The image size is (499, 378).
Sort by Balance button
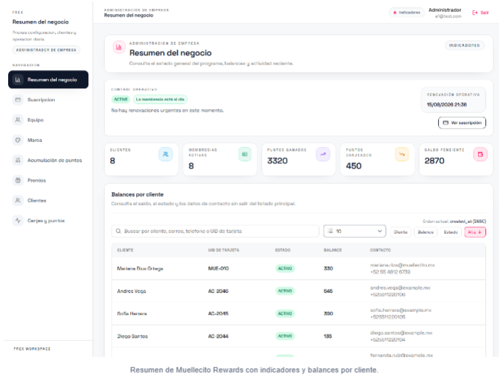425,232
